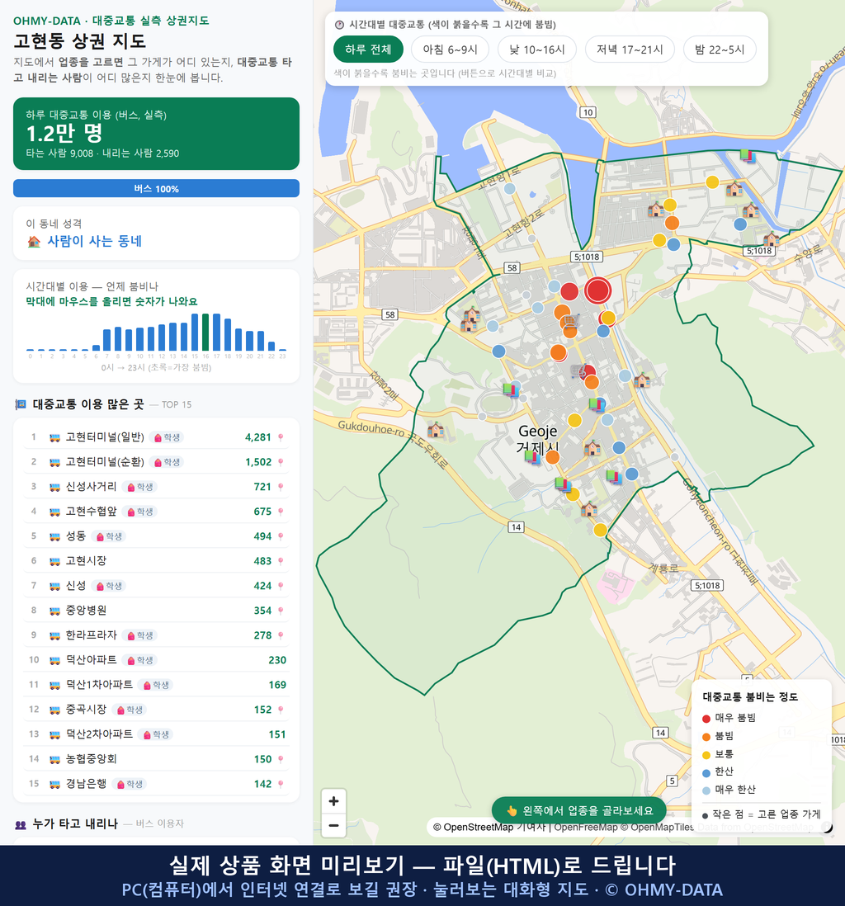This screenshot has width=845, height=906.
Task: Click the 농협중앙회 list entry name
Action: click(x=92, y=758)
